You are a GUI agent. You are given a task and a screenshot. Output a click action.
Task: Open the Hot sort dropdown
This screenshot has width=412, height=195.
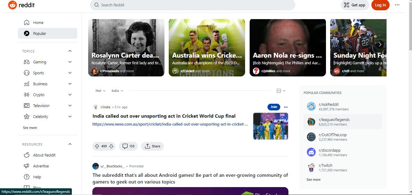coord(101,91)
